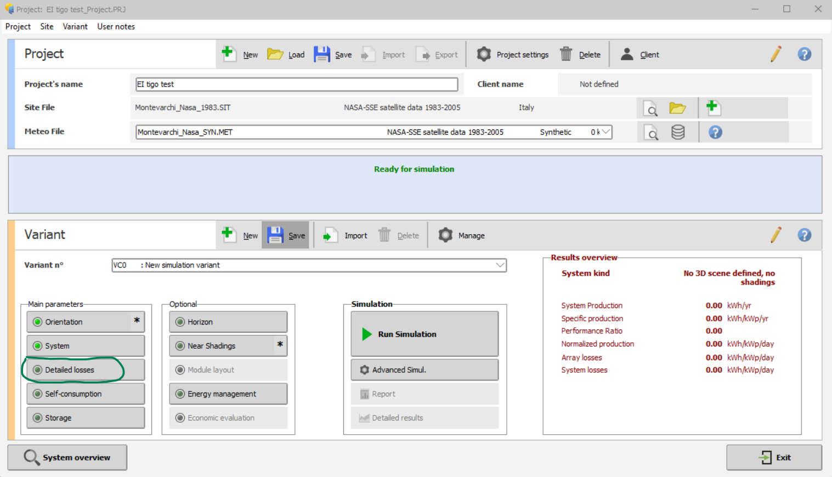The width and height of the screenshot is (832, 477).
Task: Manage variants via the gear icon
Action: coord(445,235)
